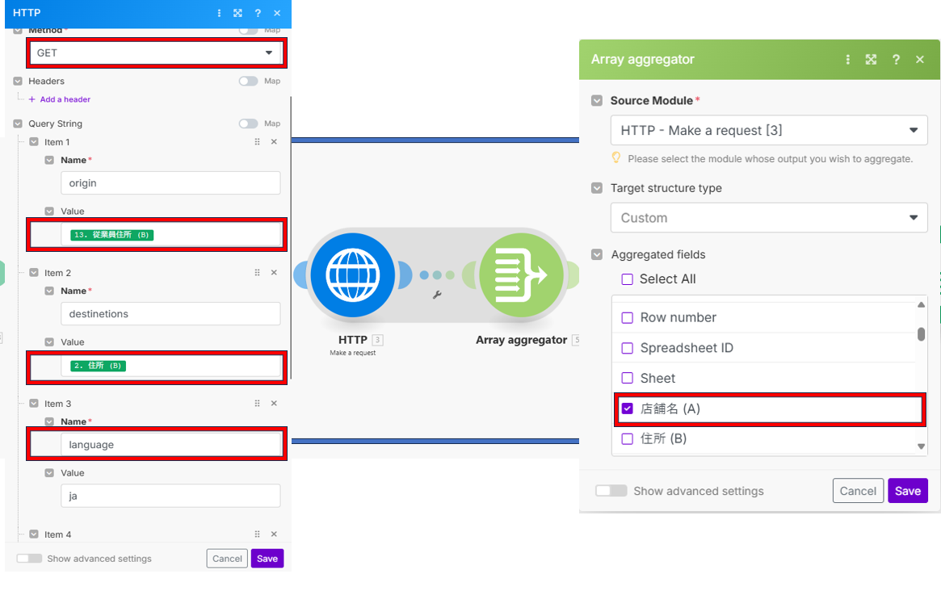Save the HTTP module settings
941x595 pixels.
[x=267, y=559]
